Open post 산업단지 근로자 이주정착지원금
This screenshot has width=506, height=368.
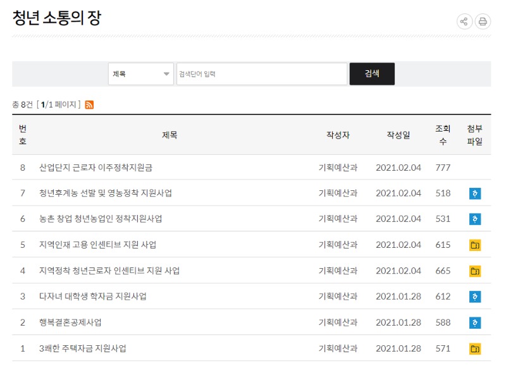click(96, 168)
